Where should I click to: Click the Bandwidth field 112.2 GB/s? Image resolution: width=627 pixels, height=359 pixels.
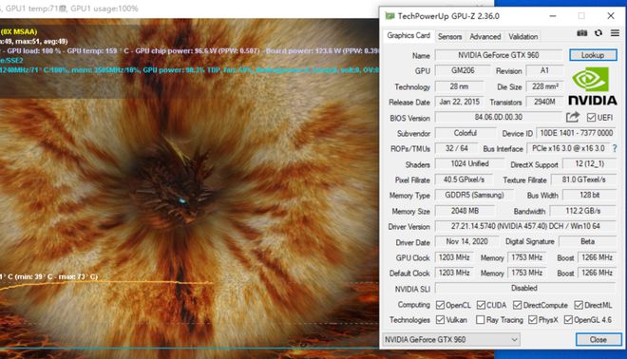pyautogui.click(x=583, y=211)
